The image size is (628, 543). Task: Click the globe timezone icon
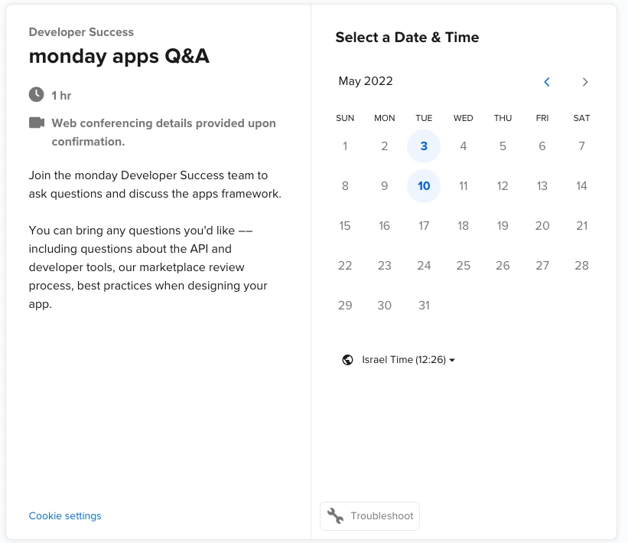click(348, 360)
